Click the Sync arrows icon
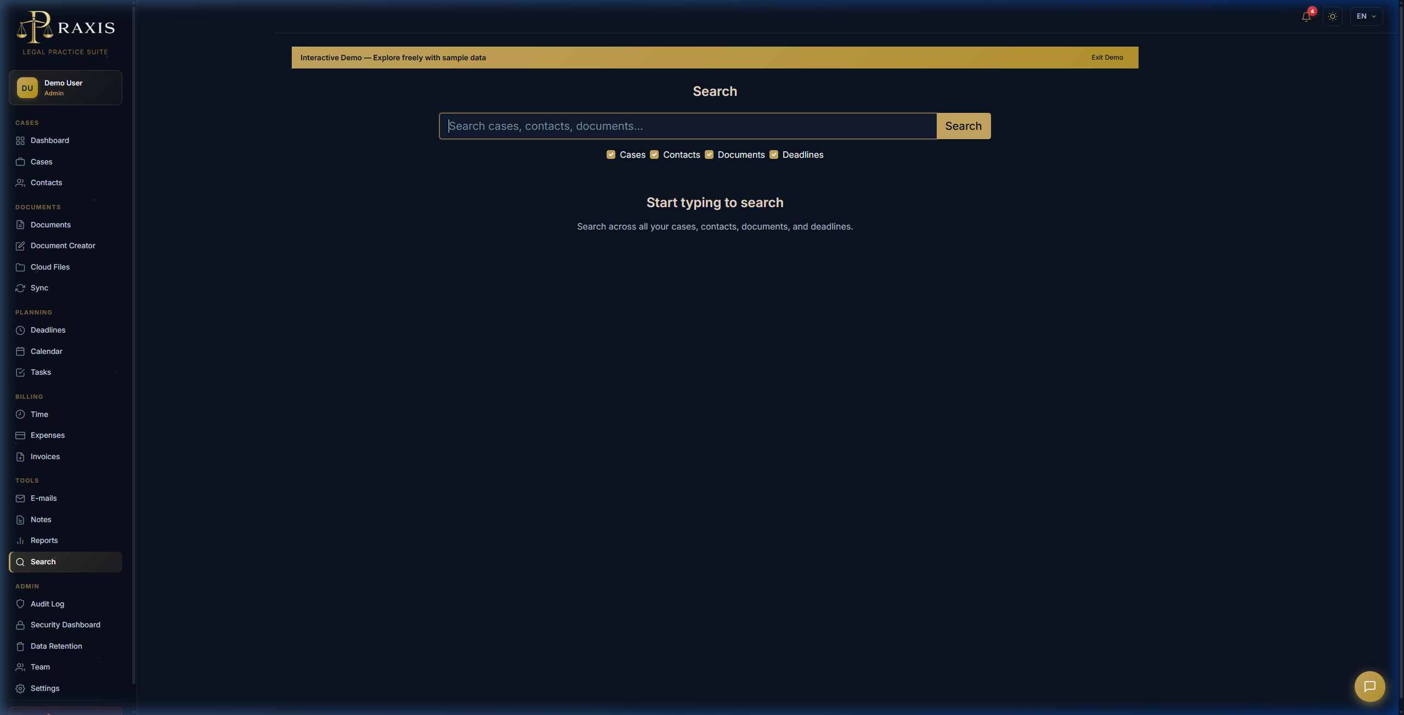This screenshot has height=715, width=1404. tap(20, 288)
